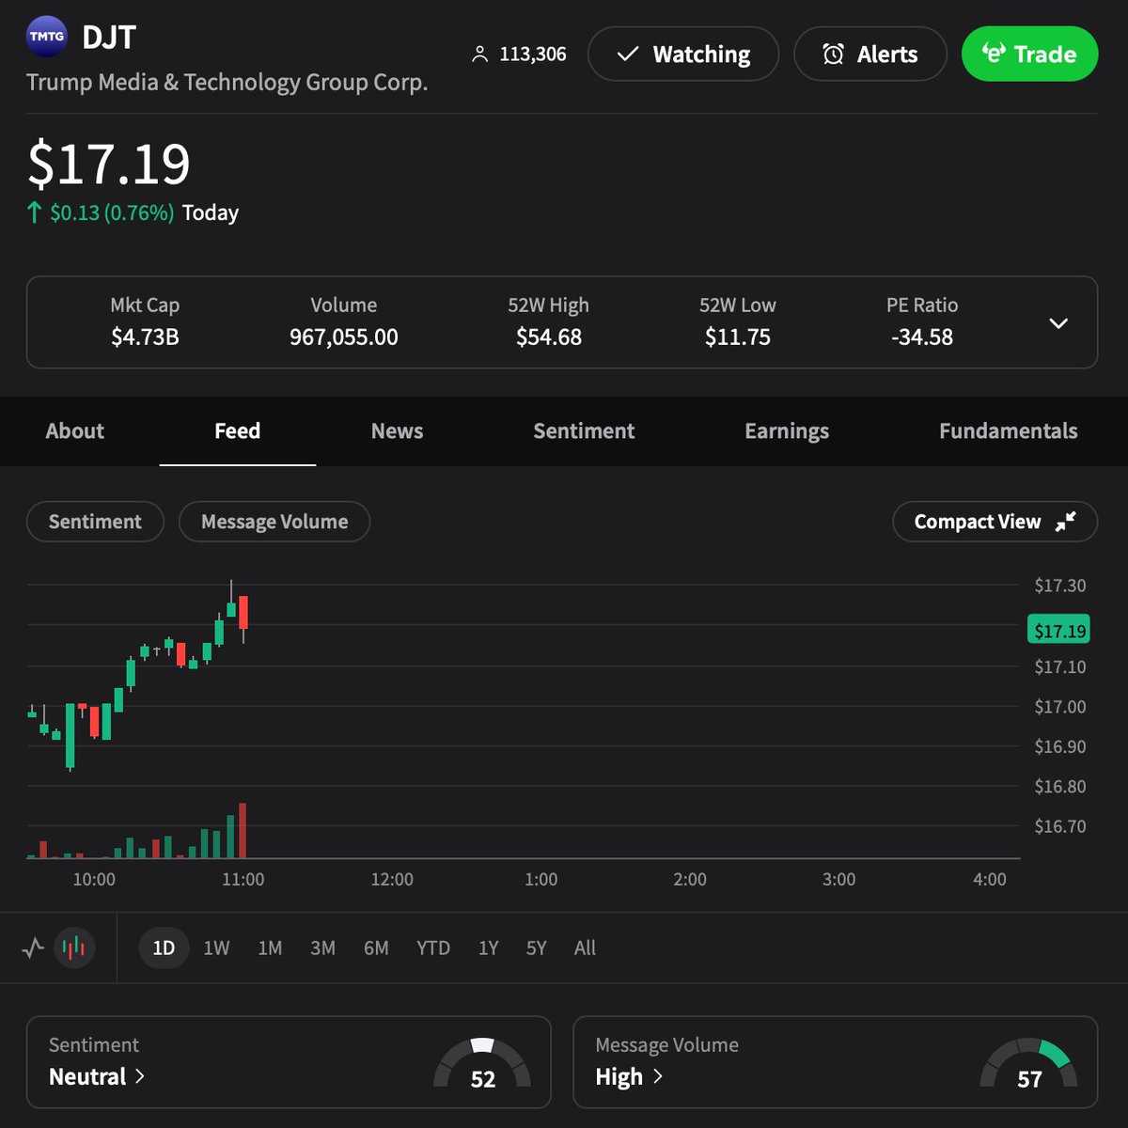Click the 113,306 watchers count
The height and width of the screenshot is (1128, 1128).
533,55
